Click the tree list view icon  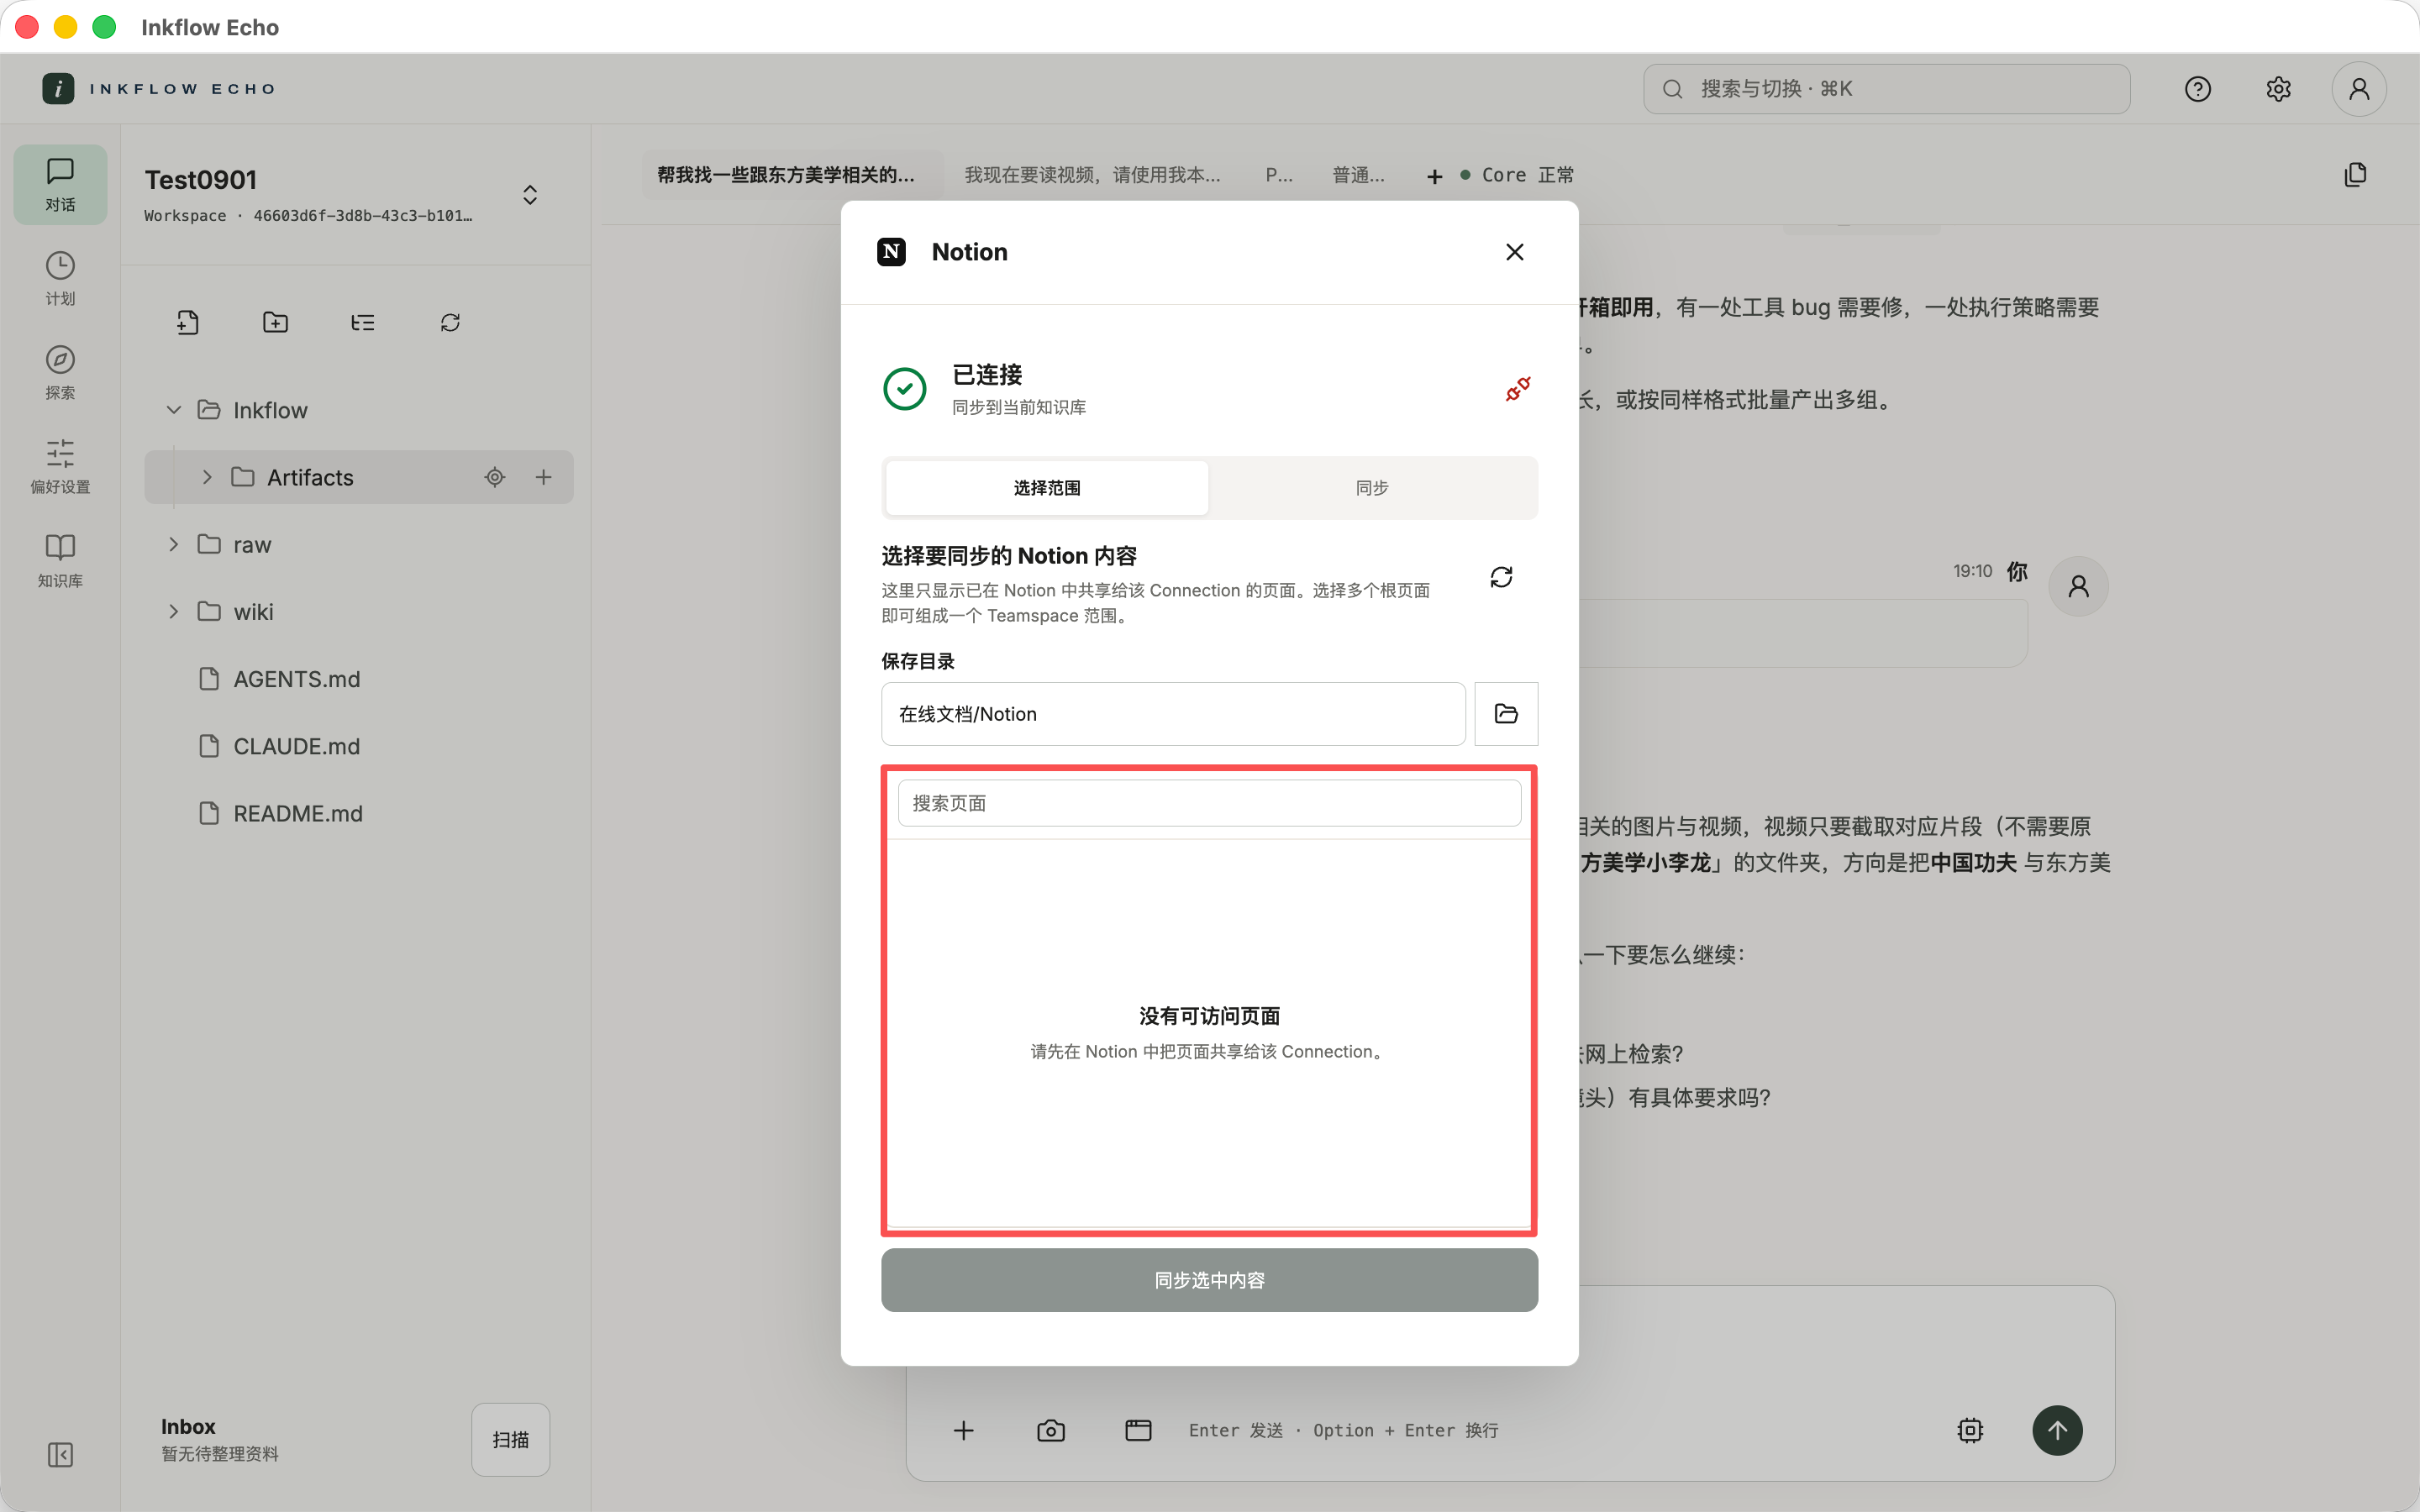pyautogui.click(x=363, y=322)
